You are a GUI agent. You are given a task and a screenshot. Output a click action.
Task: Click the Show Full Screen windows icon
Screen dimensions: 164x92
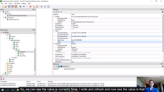click(x=48, y=7)
